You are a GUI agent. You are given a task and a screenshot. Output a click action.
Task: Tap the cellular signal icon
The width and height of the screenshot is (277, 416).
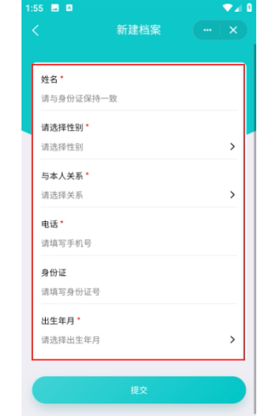[x=238, y=8]
